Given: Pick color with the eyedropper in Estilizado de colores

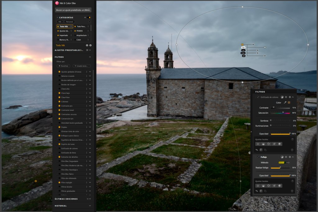Looking at the screenshot, I should [x=285, y=102].
